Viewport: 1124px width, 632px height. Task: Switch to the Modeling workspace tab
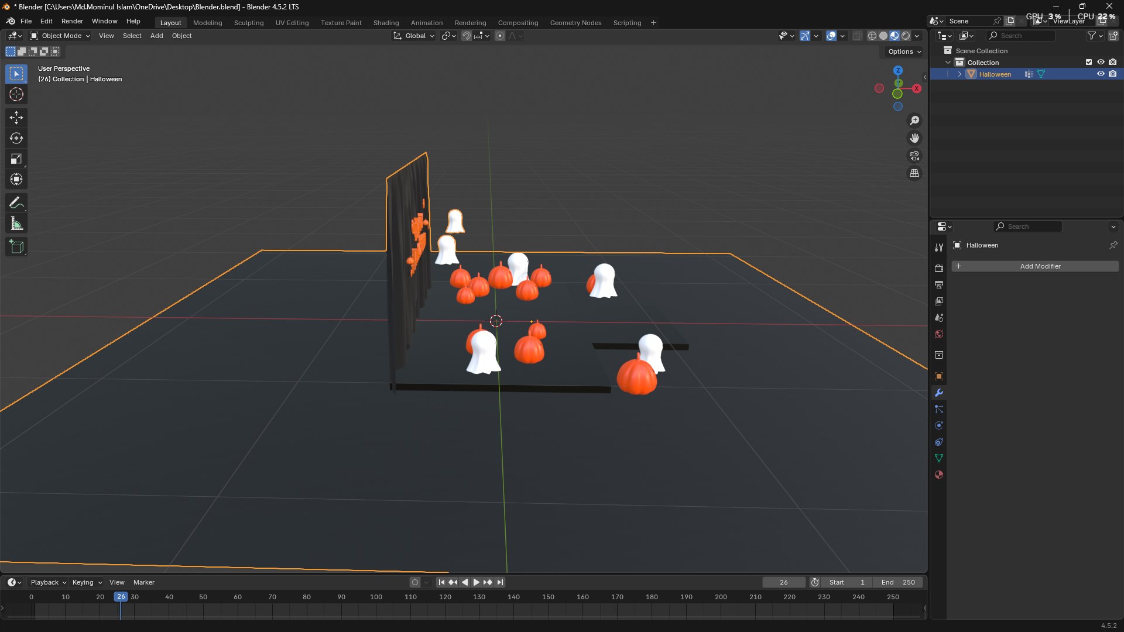tap(207, 23)
